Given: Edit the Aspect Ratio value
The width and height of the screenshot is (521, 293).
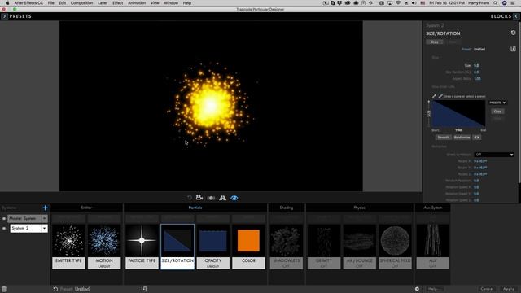Looking at the screenshot, I should pos(478,79).
